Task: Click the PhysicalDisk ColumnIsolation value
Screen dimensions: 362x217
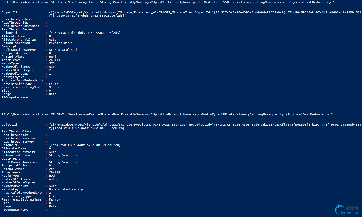Action: click(60, 43)
